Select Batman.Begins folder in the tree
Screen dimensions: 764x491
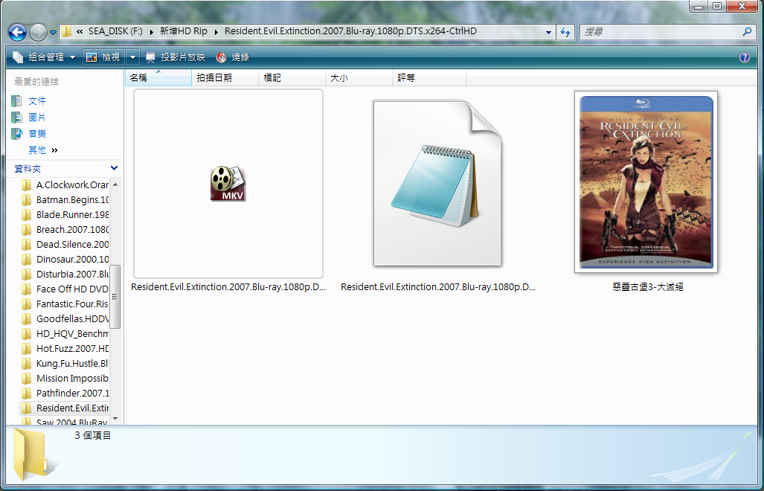pyautogui.click(x=72, y=199)
